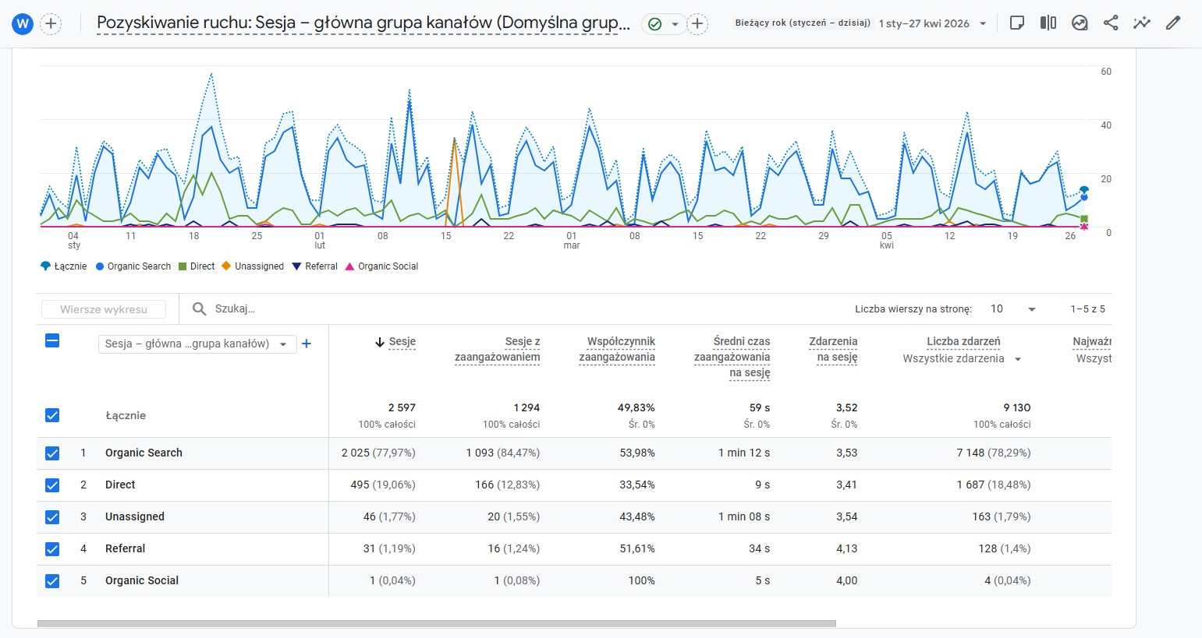This screenshot has height=638, width=1202.
Task: Click the Referral legend item
Action: (x=315, y=266)
